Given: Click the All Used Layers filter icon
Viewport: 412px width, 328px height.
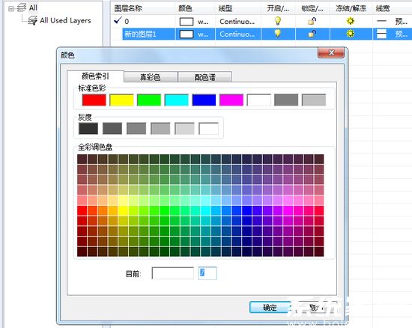Looking at the screenshot, I should coord(32,20).
